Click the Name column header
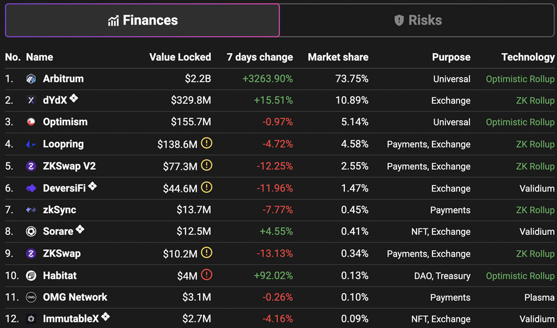The width and height of the screenshot is (557, 328). pyautogui.click(x=39, y=57)
